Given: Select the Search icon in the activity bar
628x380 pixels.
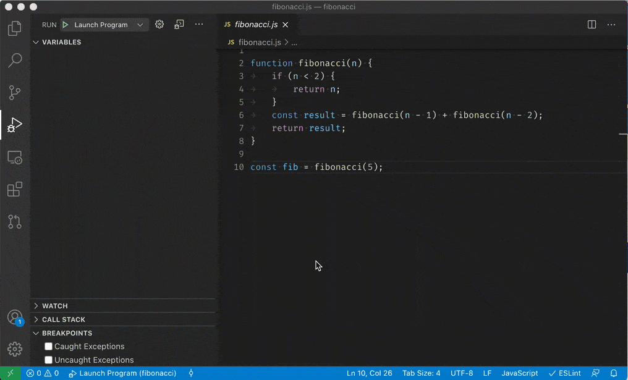Looking at the screenshot, I should pyautogui.click(x=14, y=60).
